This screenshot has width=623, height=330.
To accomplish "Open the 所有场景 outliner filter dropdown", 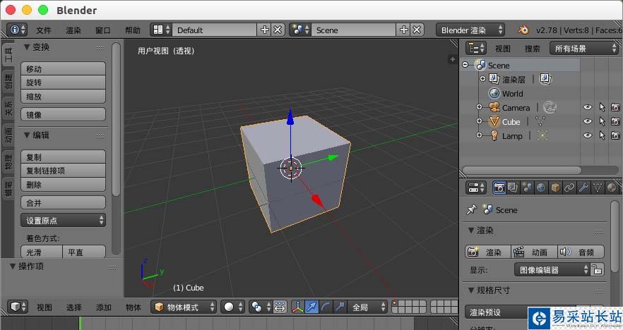I will [x=584, y=49].
